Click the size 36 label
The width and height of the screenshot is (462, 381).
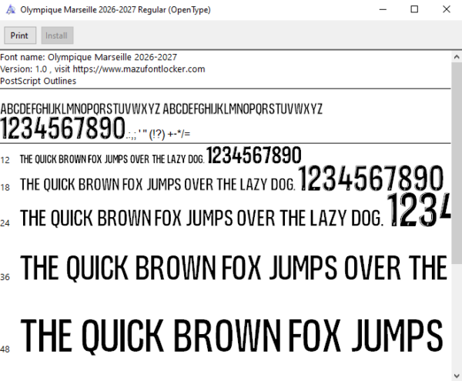pos(5,277)
